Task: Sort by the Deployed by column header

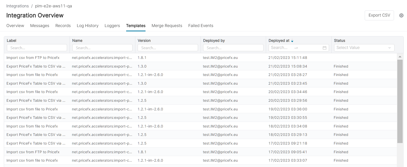Action: point(214,41)
